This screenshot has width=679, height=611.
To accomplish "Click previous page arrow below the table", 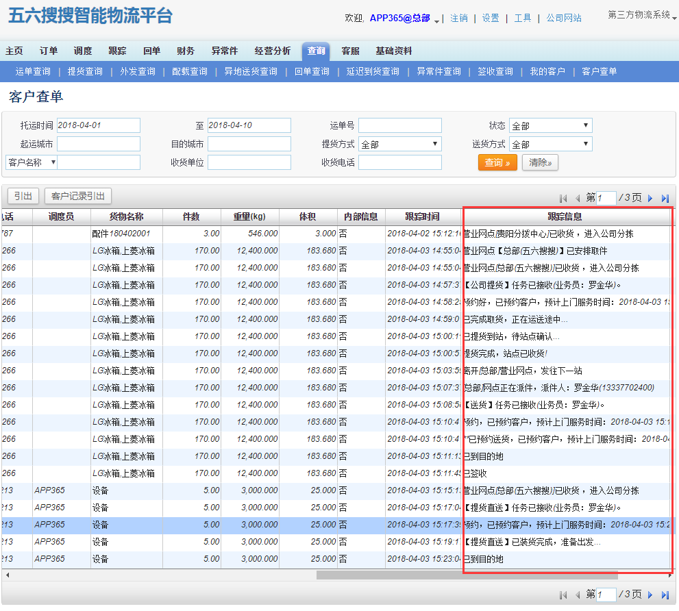I will tap(578, 595).
